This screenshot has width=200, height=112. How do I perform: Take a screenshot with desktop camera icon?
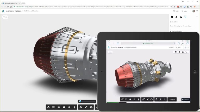(181, 17)
